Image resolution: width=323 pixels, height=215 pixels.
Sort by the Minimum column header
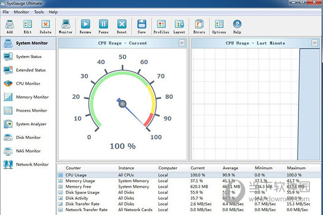point(264,168)
